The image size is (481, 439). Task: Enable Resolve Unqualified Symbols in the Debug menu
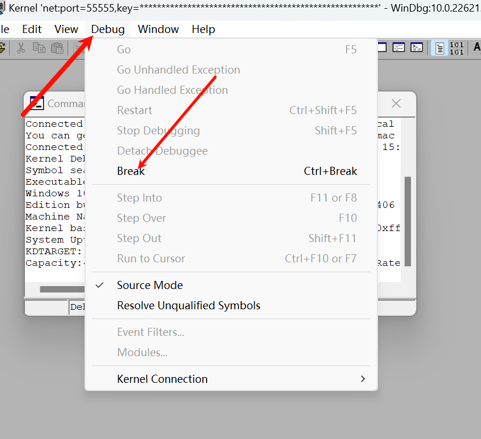pos(189,305)
